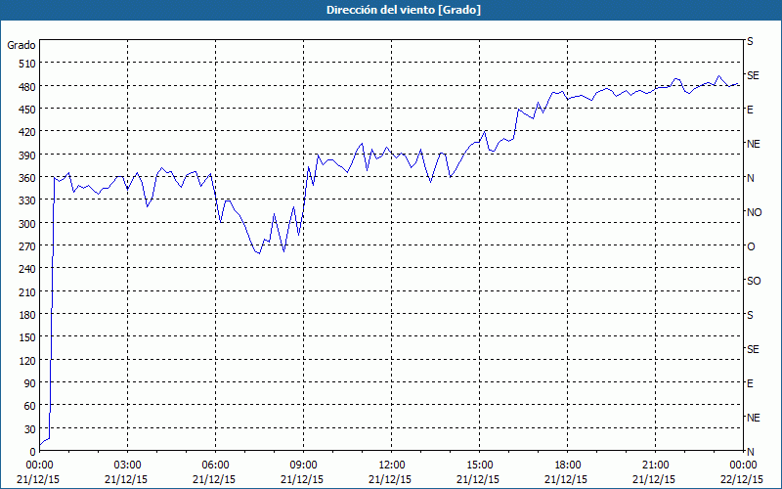Select the 330 y-axis value
Screen dimensions: 782x489
28,200
